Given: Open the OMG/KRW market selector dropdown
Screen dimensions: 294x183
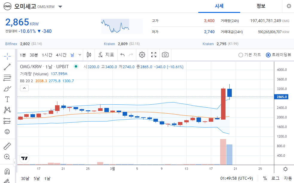Looking at the screenshot, I should (x=60, y=7).
